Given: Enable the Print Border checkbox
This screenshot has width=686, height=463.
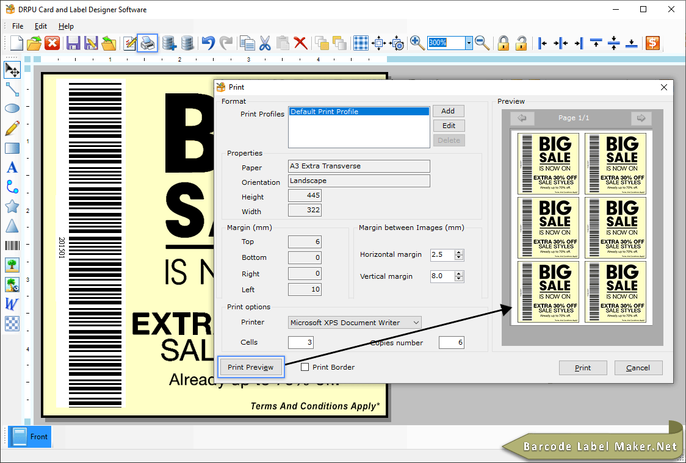Looking at the screenshot, I should 305,367.
